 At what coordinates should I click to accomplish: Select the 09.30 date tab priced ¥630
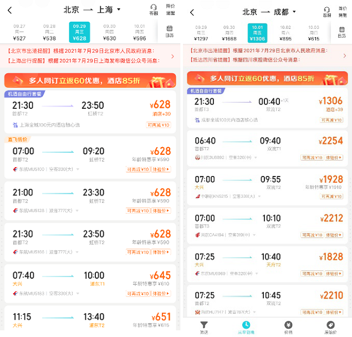click(109, 32)
